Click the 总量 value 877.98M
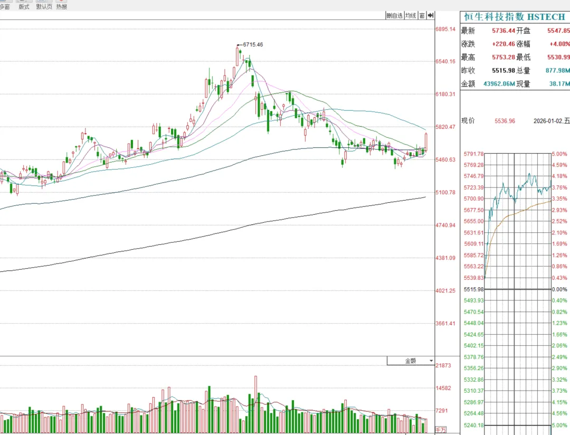The height and width of the screenshot is (435, 570). 559,71
